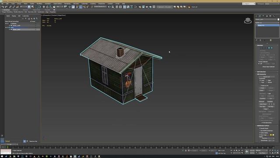Toggle the 3D Snaps icon
The width and height of the screenshot is (280, 158).
pyautogui.click(x=77, y=7)
